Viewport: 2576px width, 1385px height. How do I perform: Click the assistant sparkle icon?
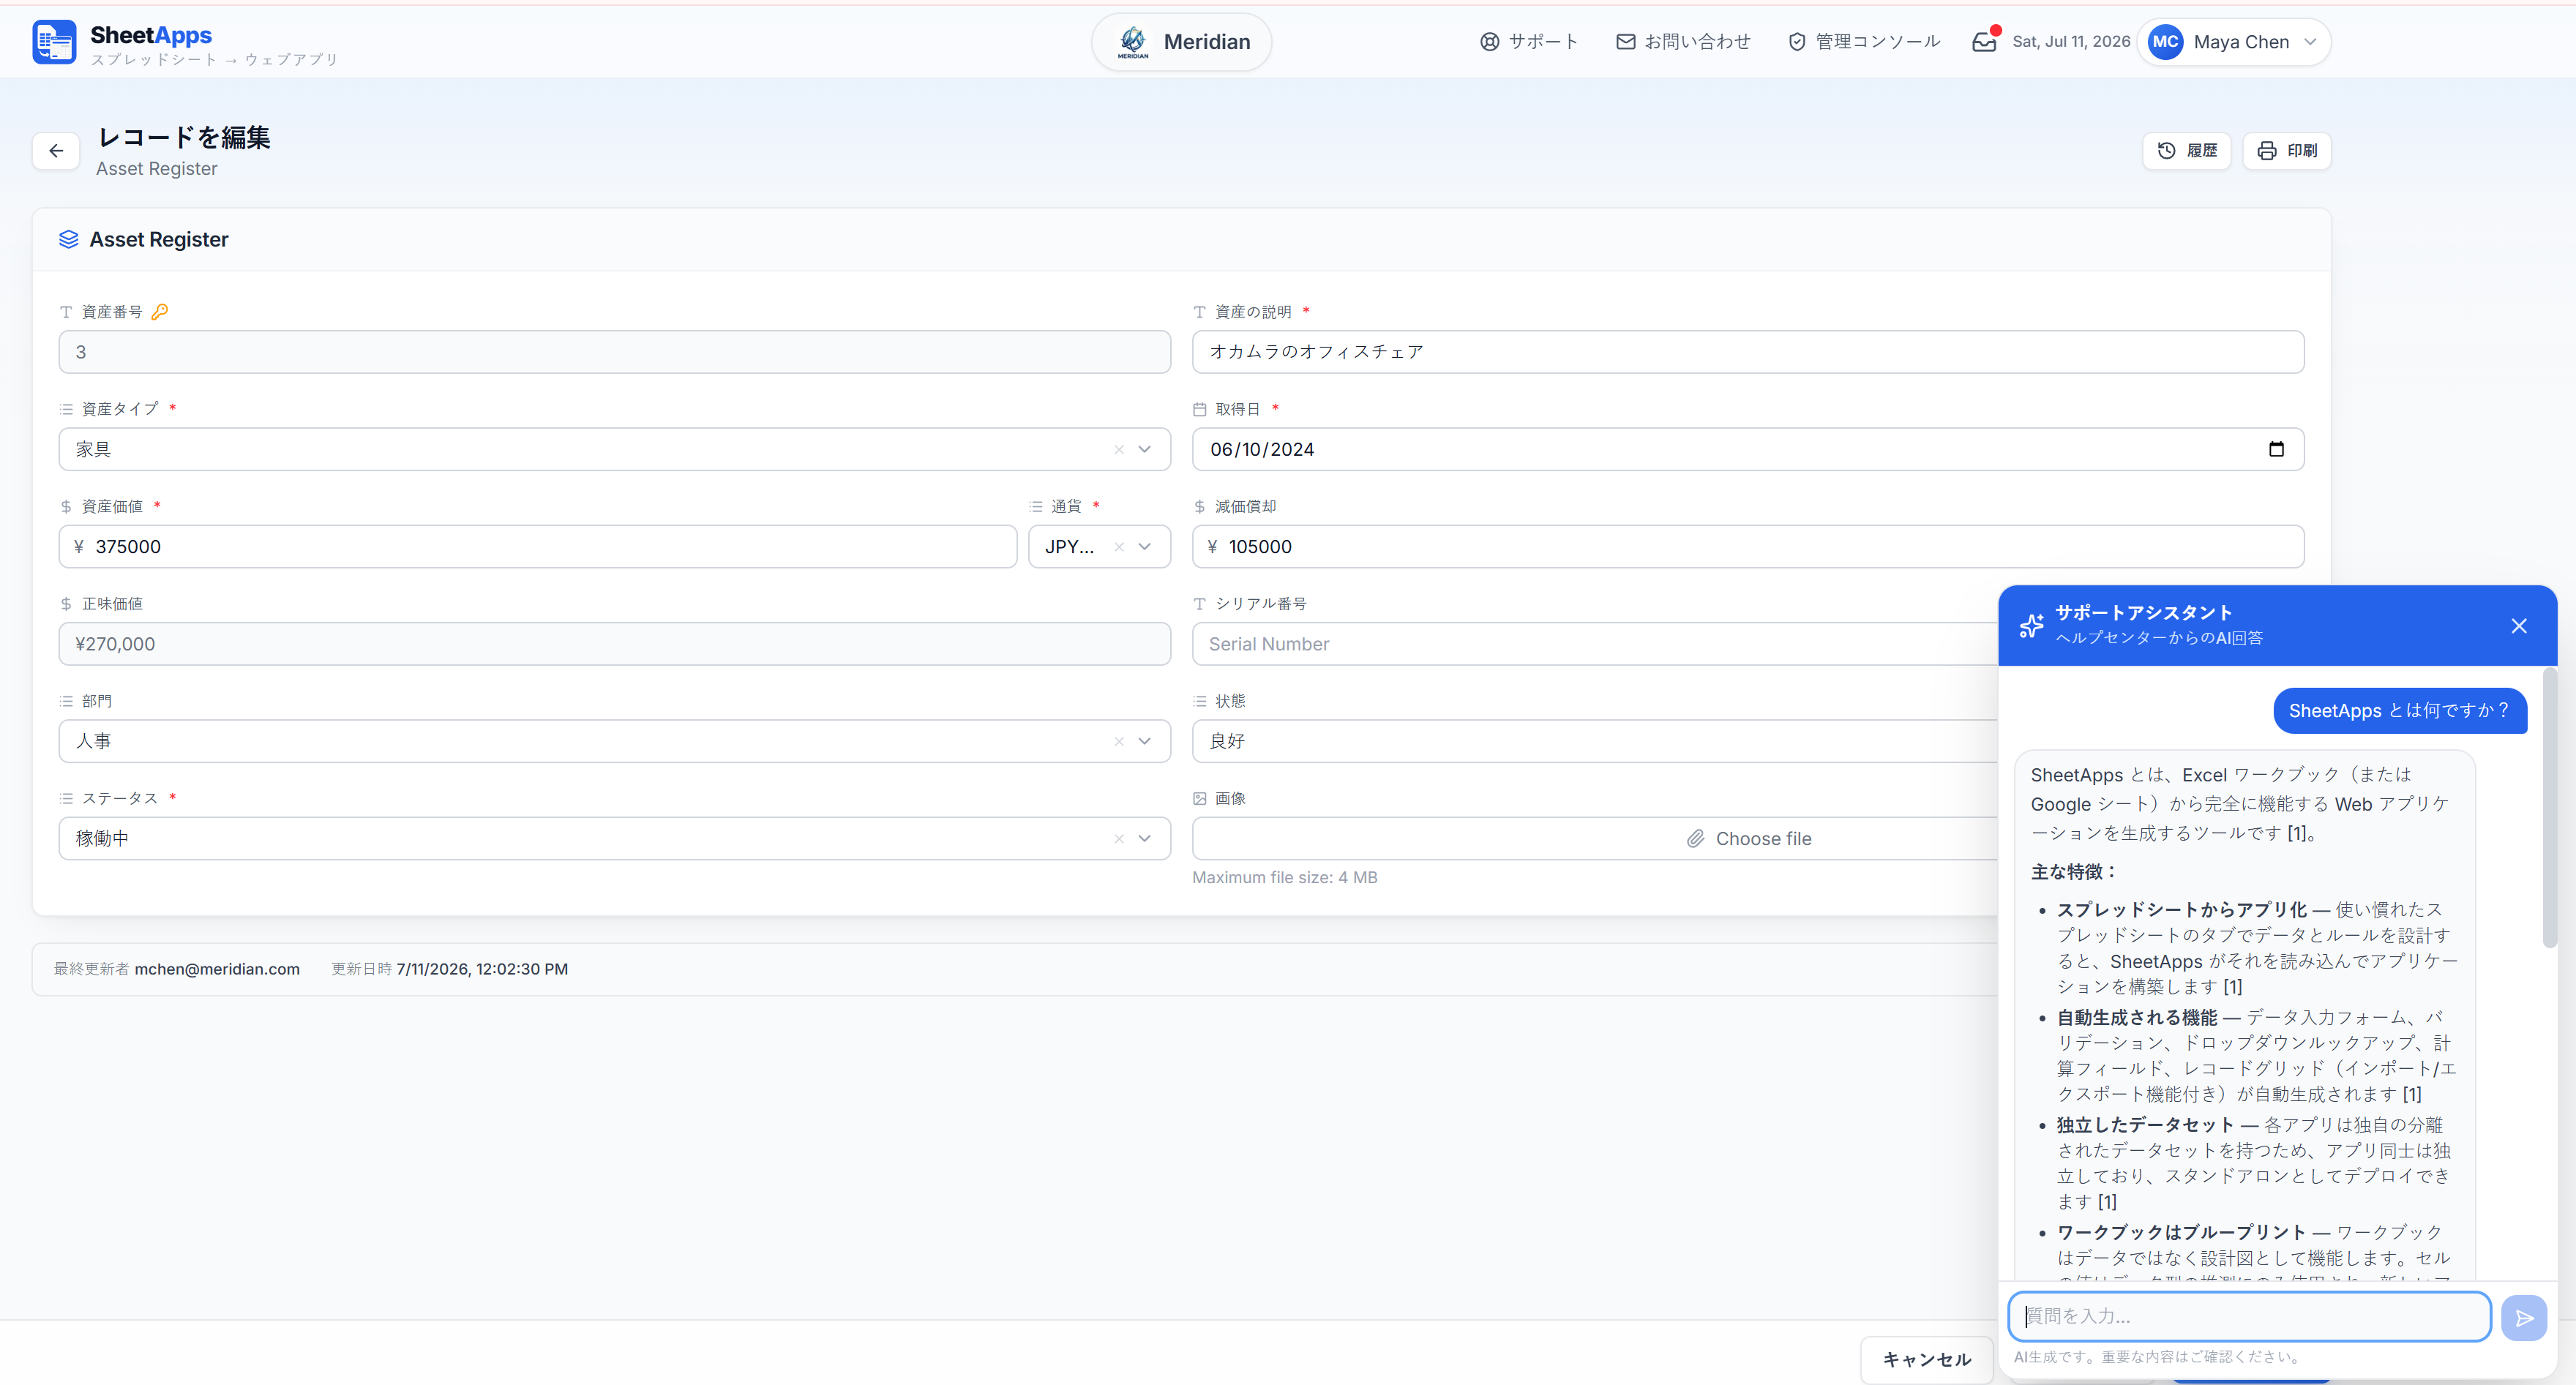pos(2031,626)
